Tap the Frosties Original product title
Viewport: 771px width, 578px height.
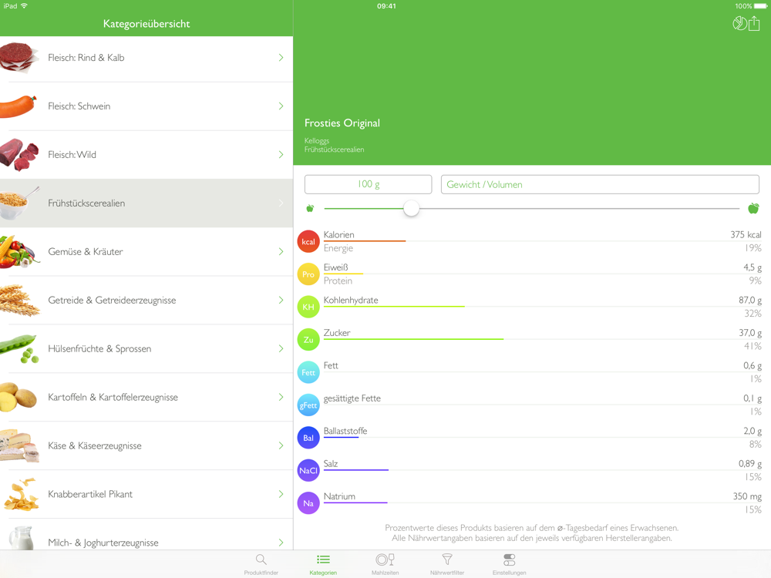click(342, 123)
